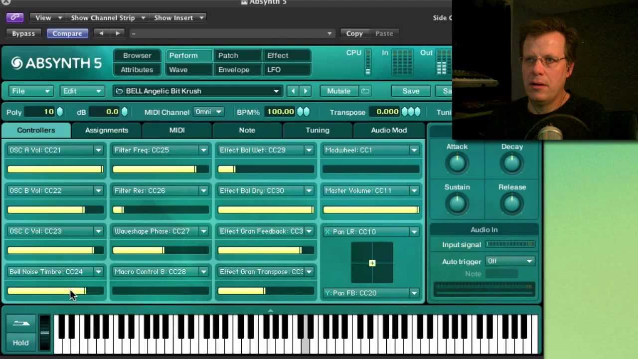Open the Edit menu dropdown
Screen dimensions: 638x359
[x=82, y=91]
